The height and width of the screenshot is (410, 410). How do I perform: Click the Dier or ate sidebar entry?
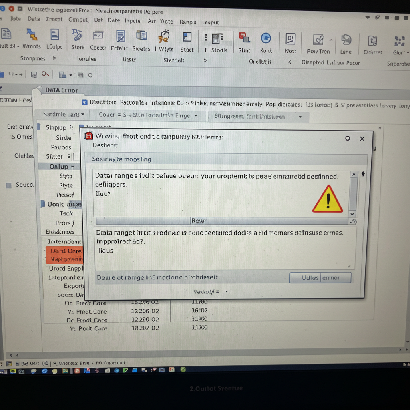click(20, 127)
